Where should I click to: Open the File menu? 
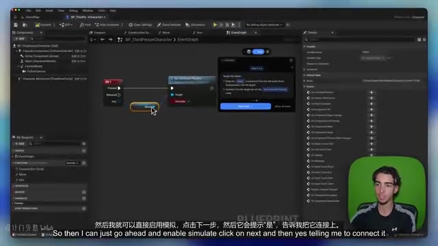[x=29, y=11]
